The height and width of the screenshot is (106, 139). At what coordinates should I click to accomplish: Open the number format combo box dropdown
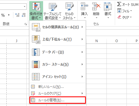24,6
